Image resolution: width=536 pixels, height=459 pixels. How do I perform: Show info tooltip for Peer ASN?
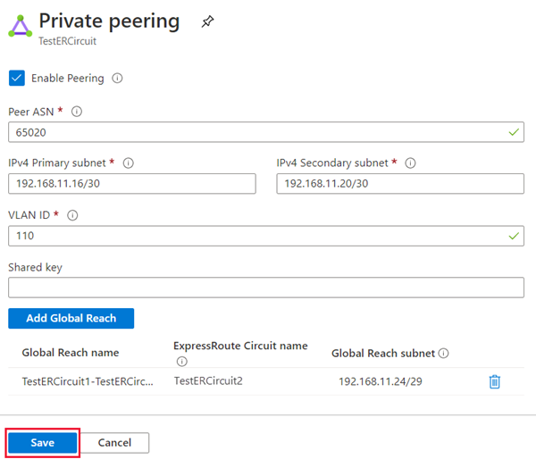click(x=77, y=112)
